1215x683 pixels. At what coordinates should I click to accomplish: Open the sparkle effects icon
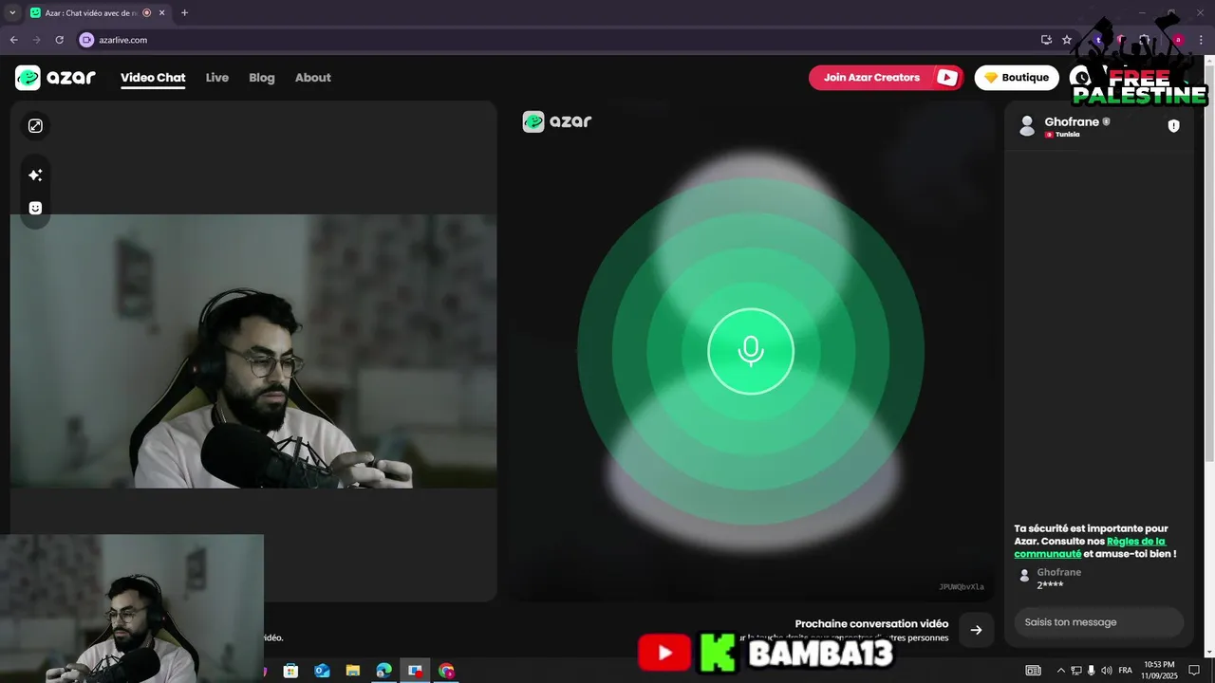pos(35,175)
